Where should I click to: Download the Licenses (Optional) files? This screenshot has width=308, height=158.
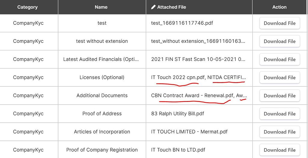click(279, 77)
